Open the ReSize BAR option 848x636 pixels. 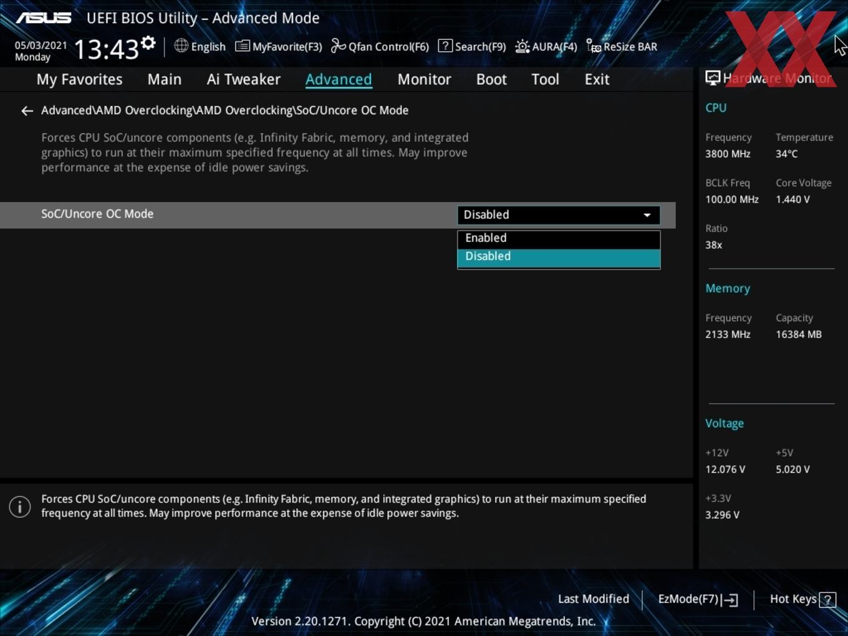point(622,46)
